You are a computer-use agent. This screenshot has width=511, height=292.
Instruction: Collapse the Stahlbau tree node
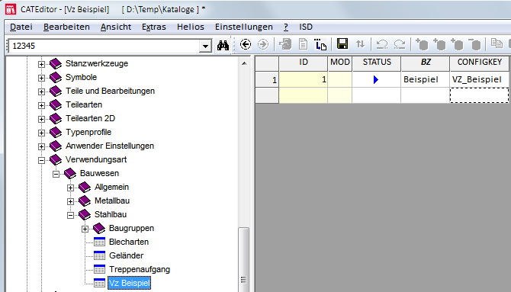point(70,215)
